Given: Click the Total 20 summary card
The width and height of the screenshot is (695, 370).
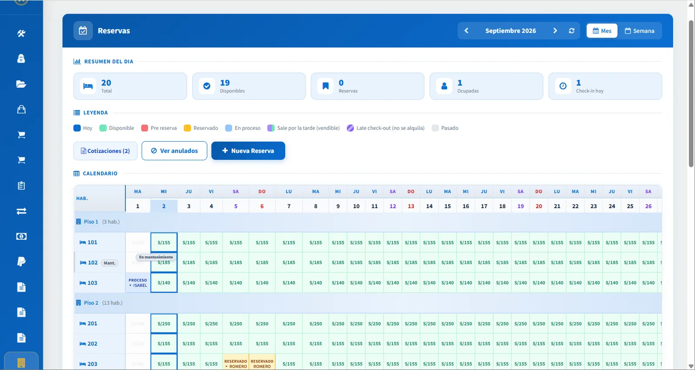Looking at the screenshot, I should (130, 86).
